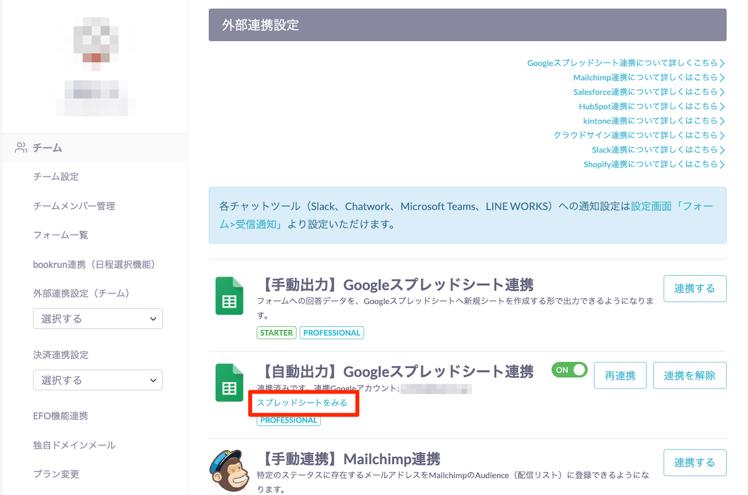Follow the 設定画面「フォーム>受信通知」 link
The height and width of the screenshot is (495, 748).
pos(467,215)
